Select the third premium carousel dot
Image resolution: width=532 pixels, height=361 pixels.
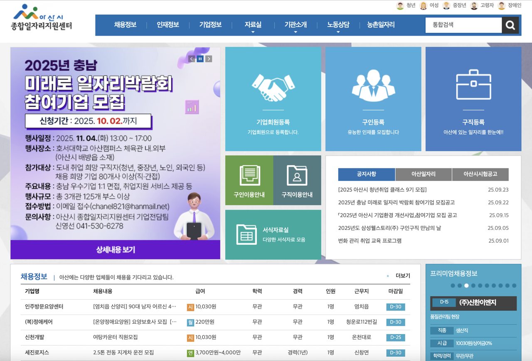pos(466,285)
